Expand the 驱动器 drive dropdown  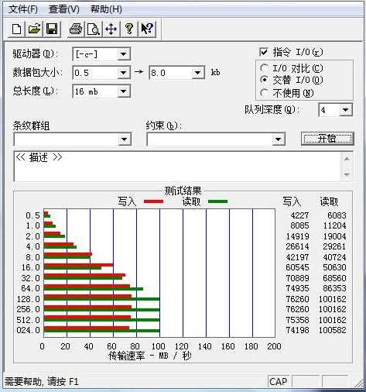click(x=124, y=54)
